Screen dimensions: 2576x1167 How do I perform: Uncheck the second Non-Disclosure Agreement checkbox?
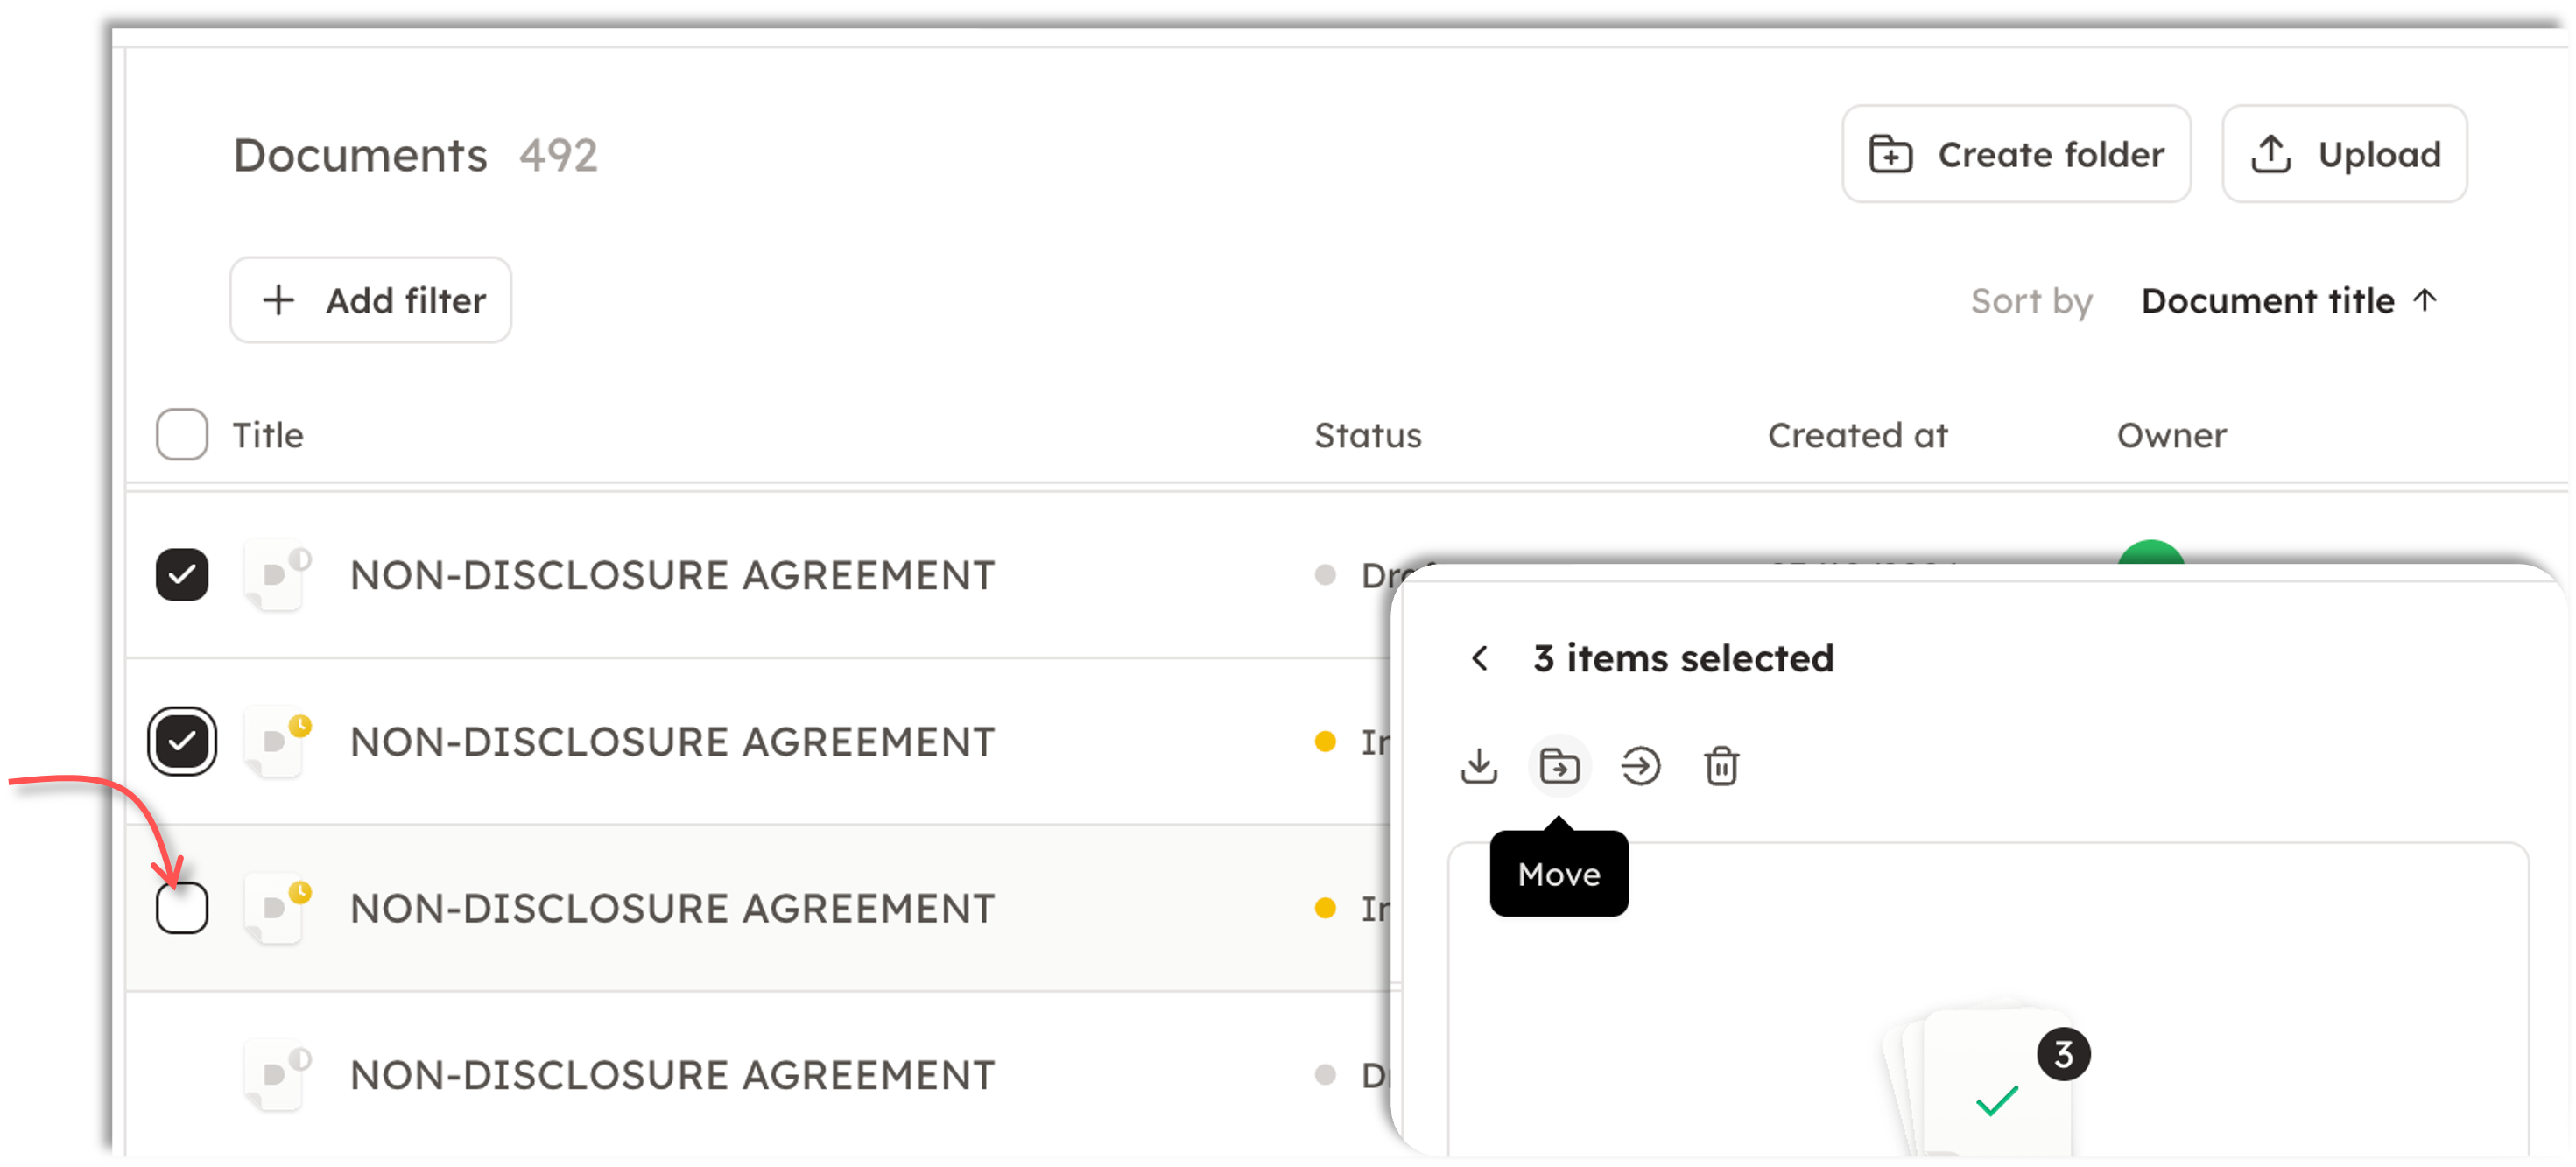[x=182, y=742]
